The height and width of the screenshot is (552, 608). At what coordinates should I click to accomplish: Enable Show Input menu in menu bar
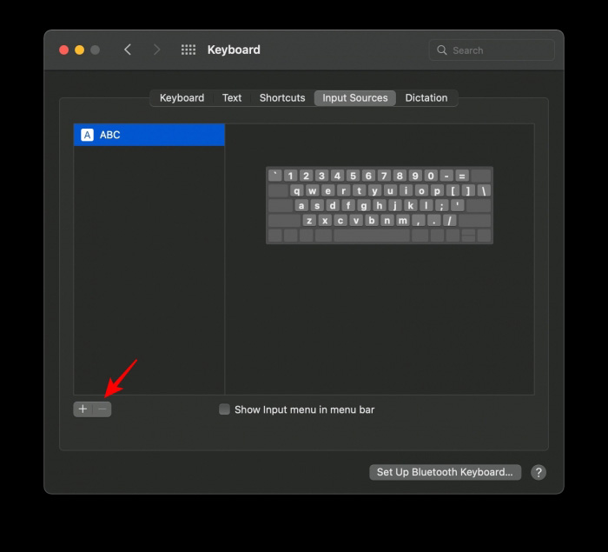pos(224,409)
